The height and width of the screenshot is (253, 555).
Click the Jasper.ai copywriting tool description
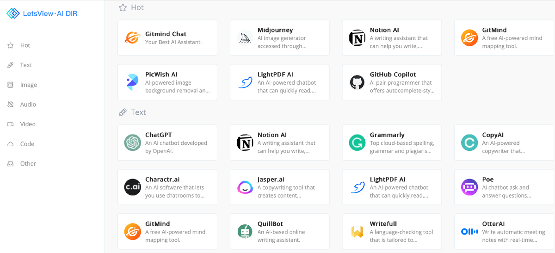coord(286,191)
